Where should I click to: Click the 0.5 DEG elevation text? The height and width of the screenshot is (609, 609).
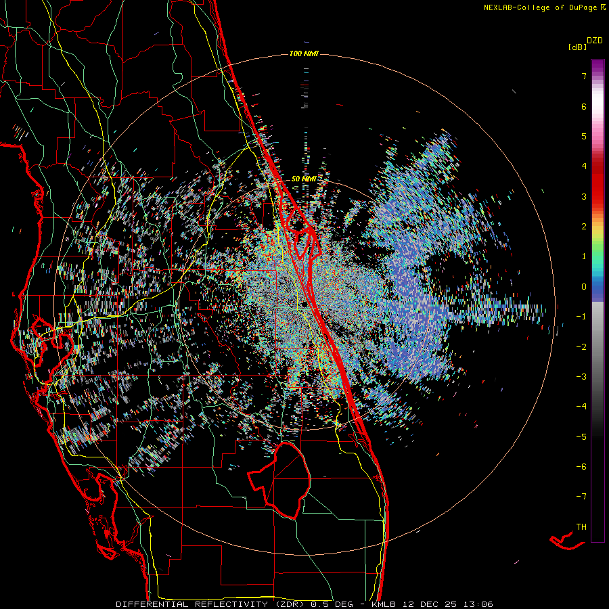coord(332,604)
